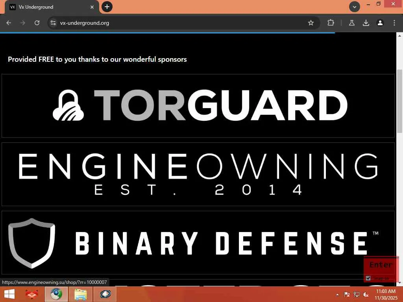Show hidden system tray icons
This screenshot has height=302, width=403.
pos(337,295)
